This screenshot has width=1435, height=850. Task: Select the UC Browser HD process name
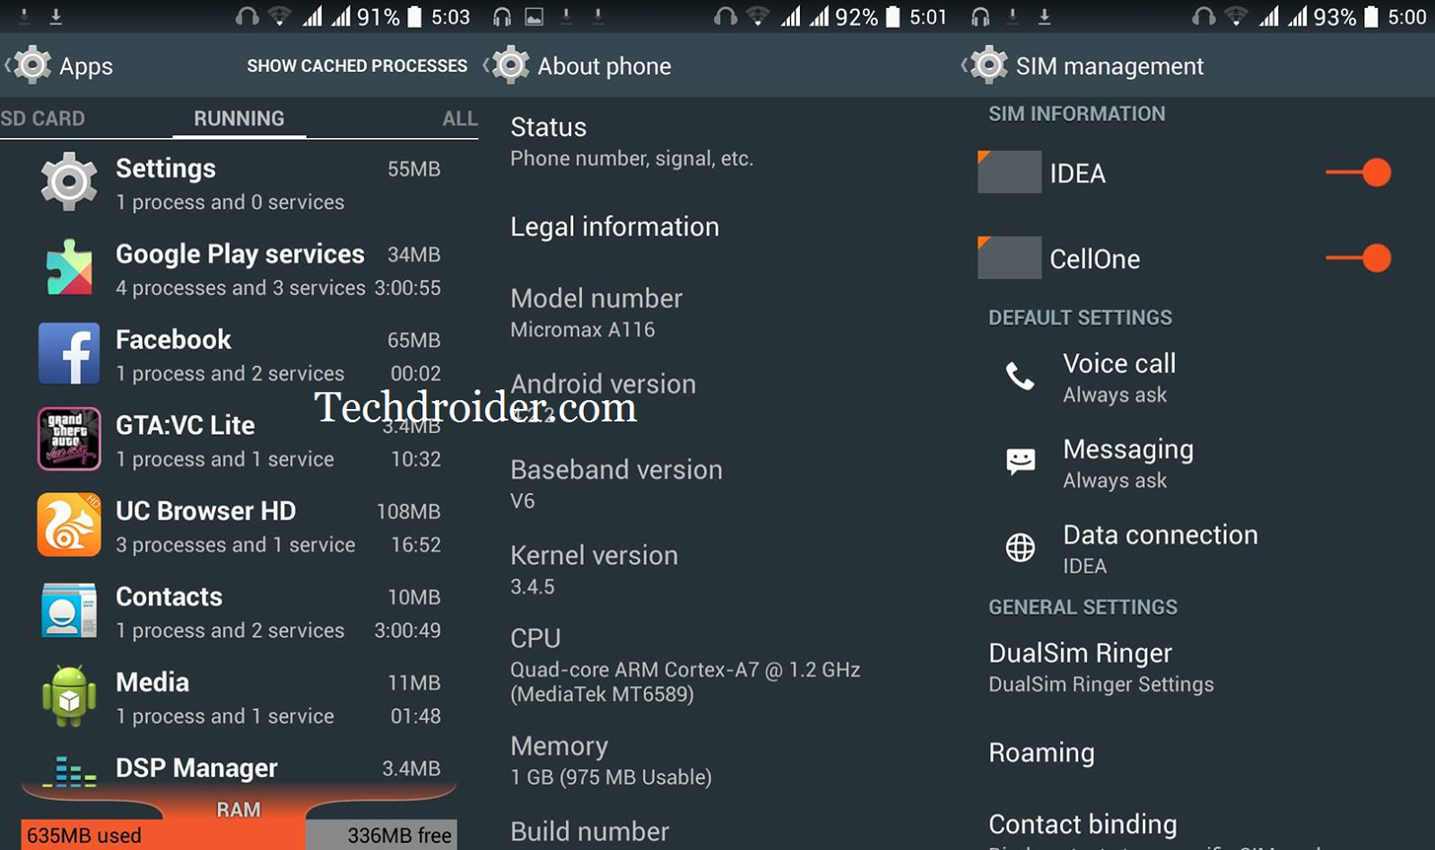205,511
